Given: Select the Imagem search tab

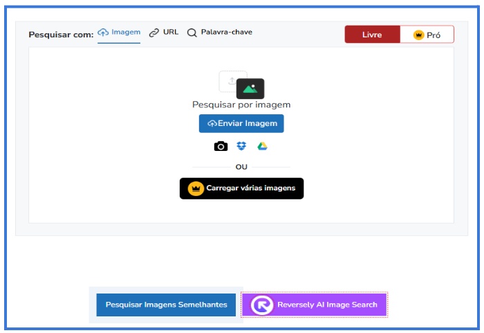Looking at the screenshot, I should pyautogui.click(x=119, y=33).
